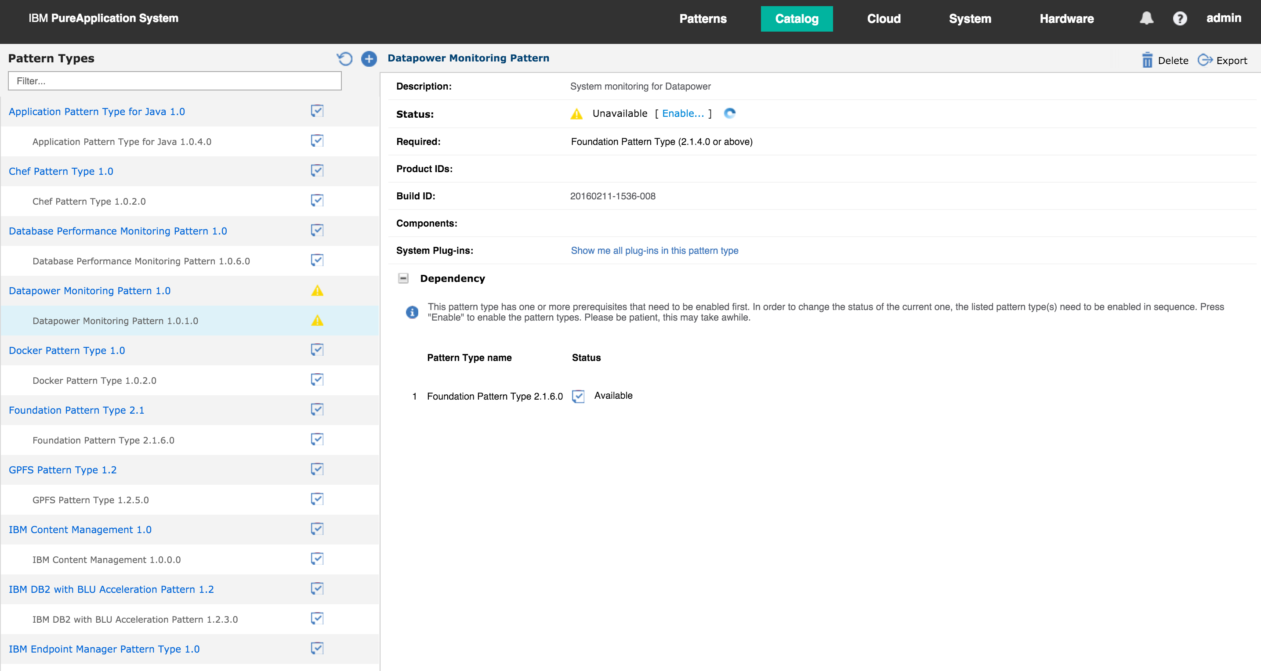The width and height of the screenshot is (1261, 671).
Task: Open IBM DB2 with BLU Acceleration Pattern 1.2
Action: pos(111,589)
